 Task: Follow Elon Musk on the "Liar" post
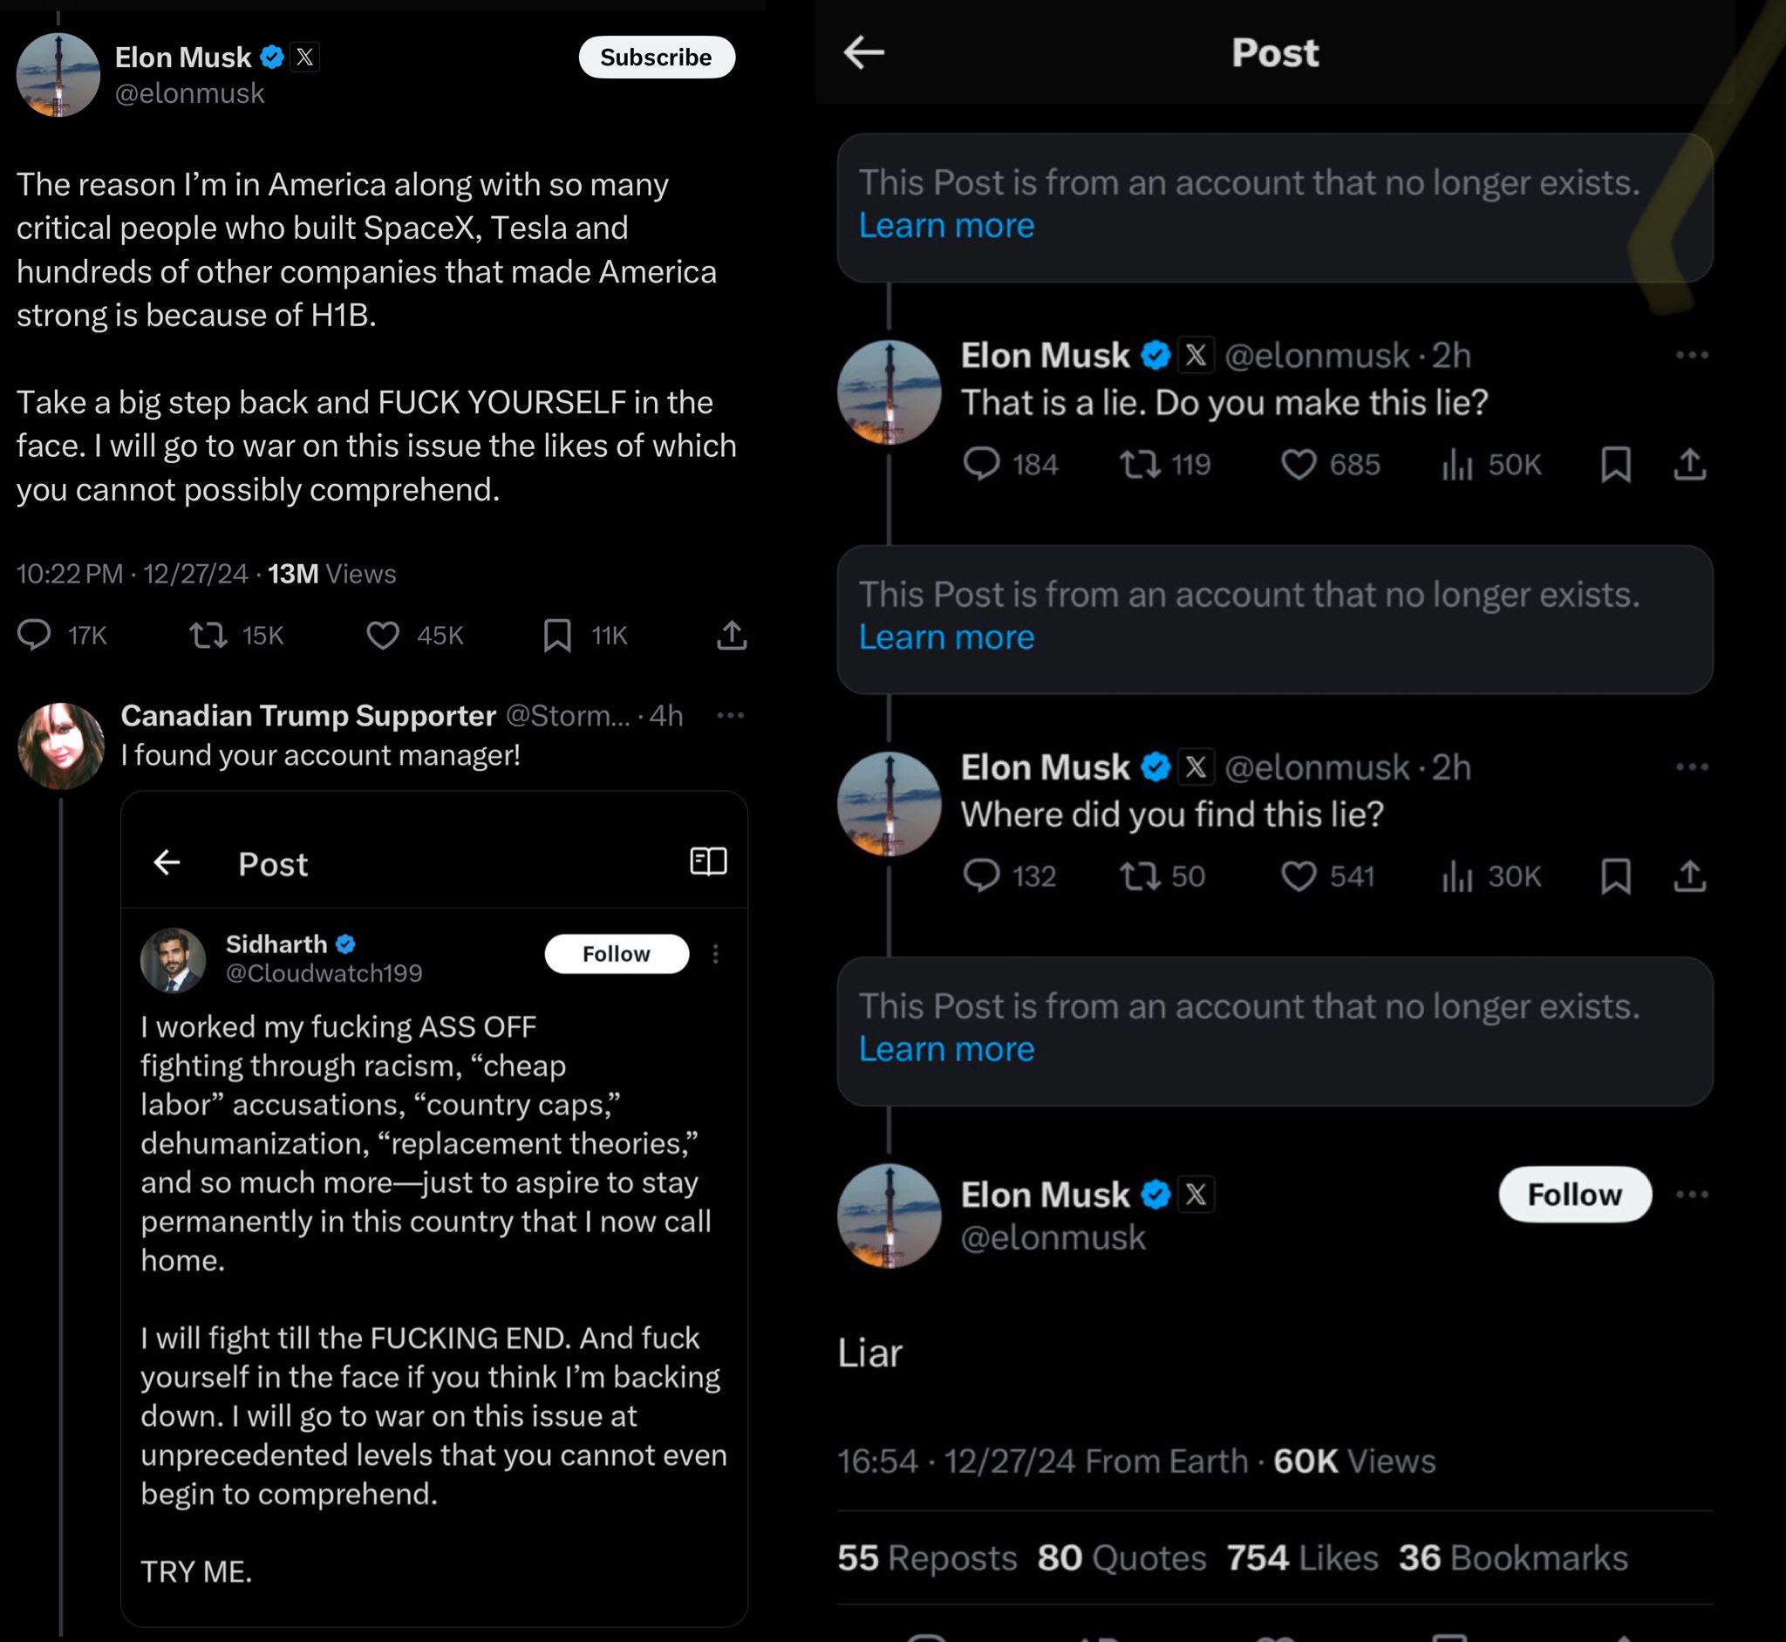pyautogui.click(x=1575, y=1194)
